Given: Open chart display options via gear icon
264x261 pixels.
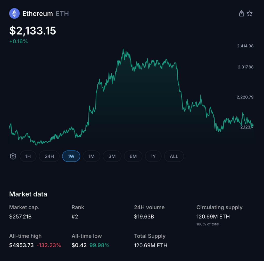Looking at the screenshot, I should 13,156.
